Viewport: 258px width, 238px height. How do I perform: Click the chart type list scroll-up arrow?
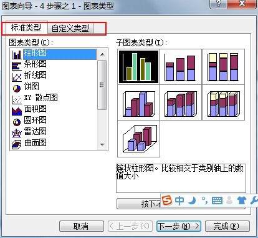pos(102,54)
